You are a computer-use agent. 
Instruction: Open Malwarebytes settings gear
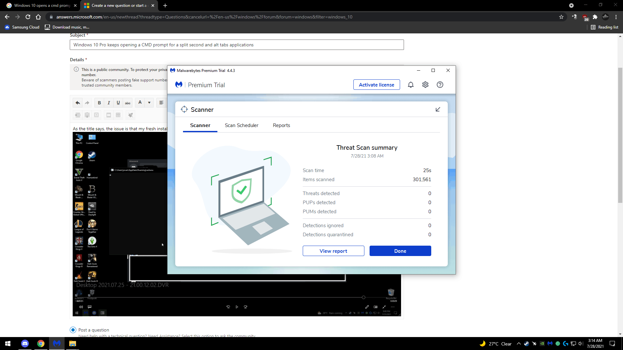[x=425, y=85]
